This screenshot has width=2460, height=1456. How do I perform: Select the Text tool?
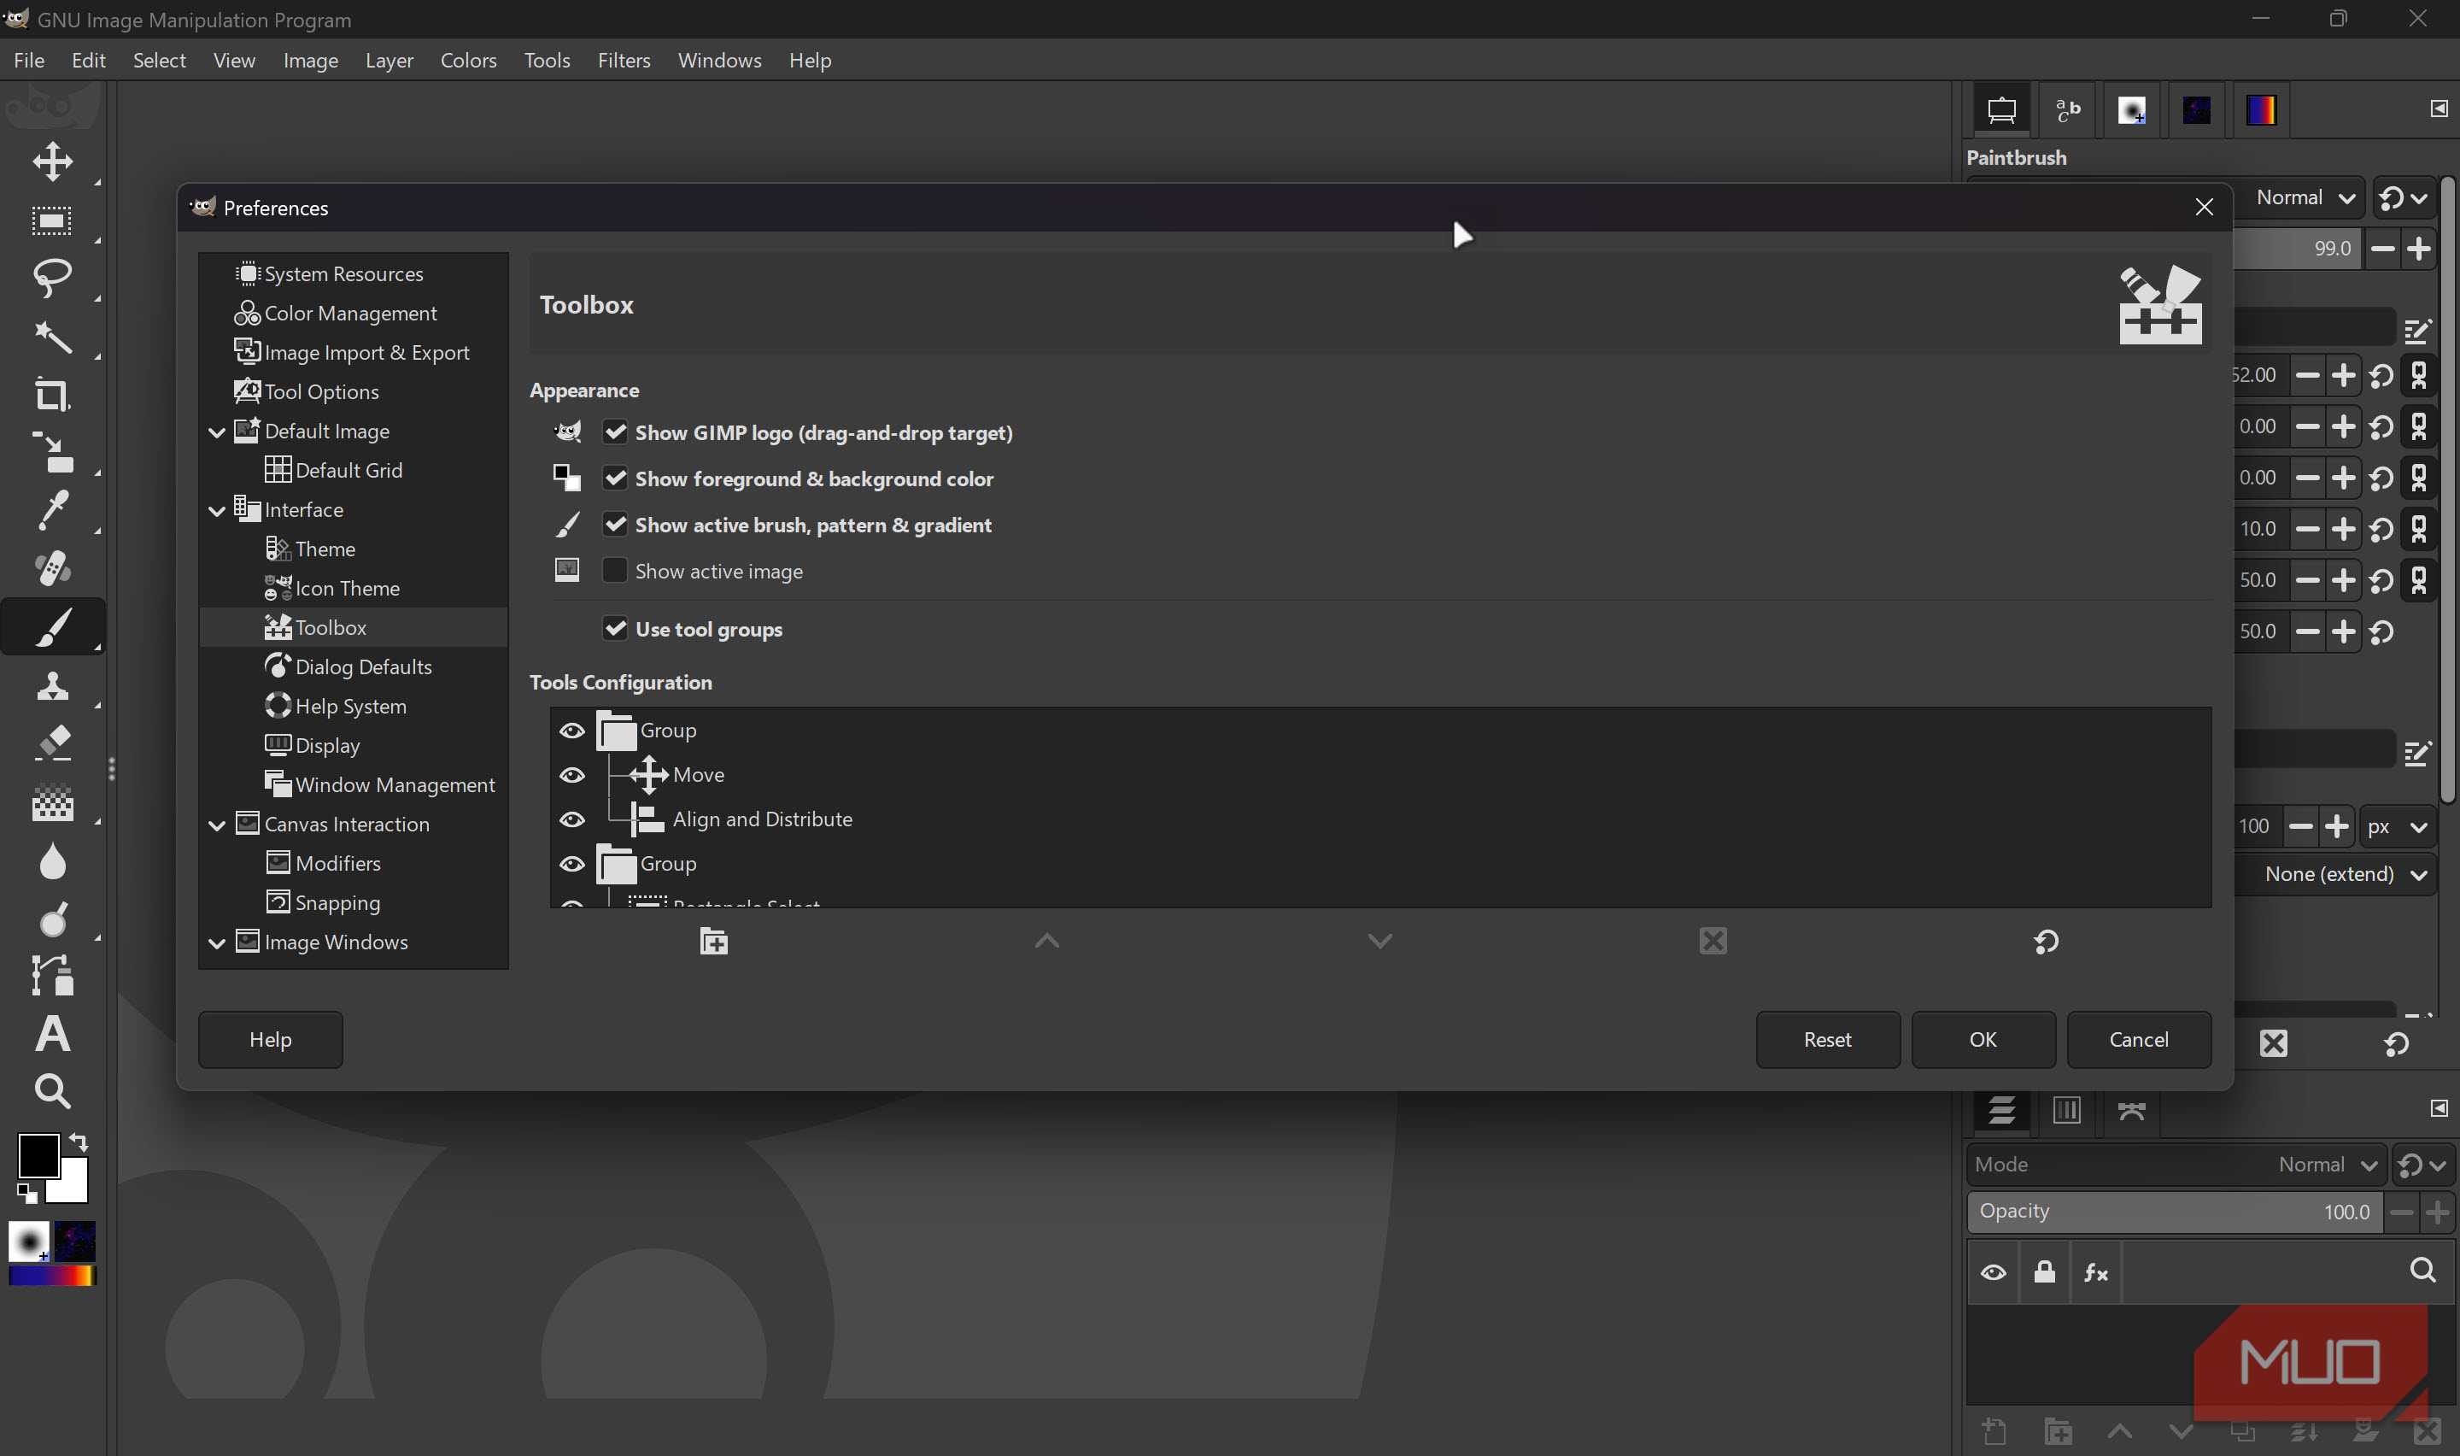tap(51, 1033)
